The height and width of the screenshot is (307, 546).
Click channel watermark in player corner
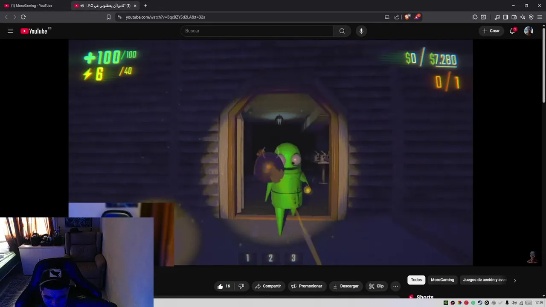[532, 258]
